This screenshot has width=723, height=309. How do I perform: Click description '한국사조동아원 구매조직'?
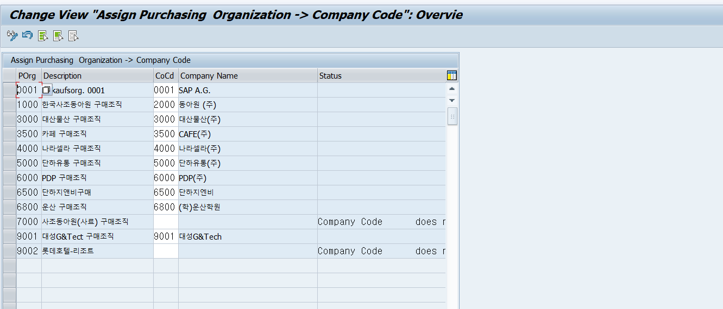(x=82, y=105)
